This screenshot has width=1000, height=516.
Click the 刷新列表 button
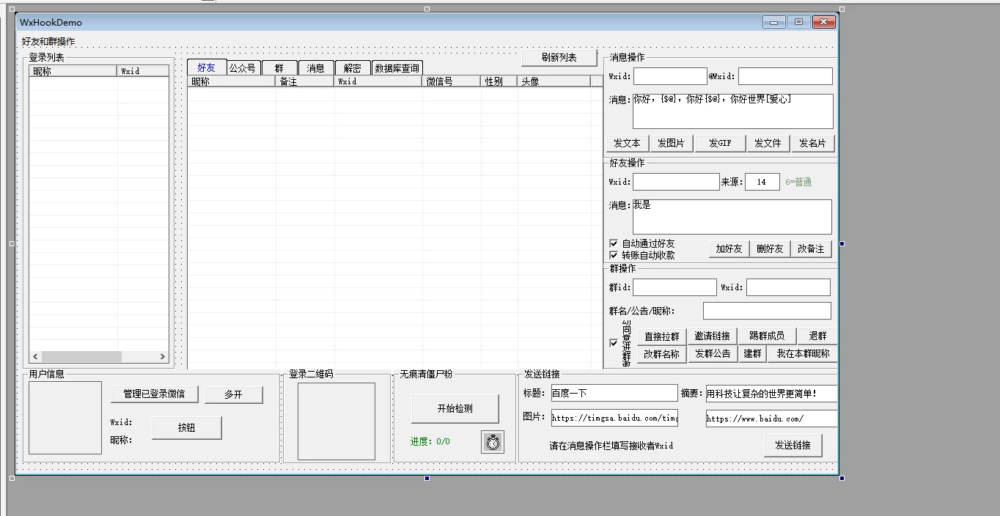(x=559, y=58)
